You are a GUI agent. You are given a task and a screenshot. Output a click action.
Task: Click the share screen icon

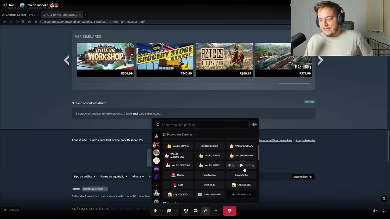[186, 210]
